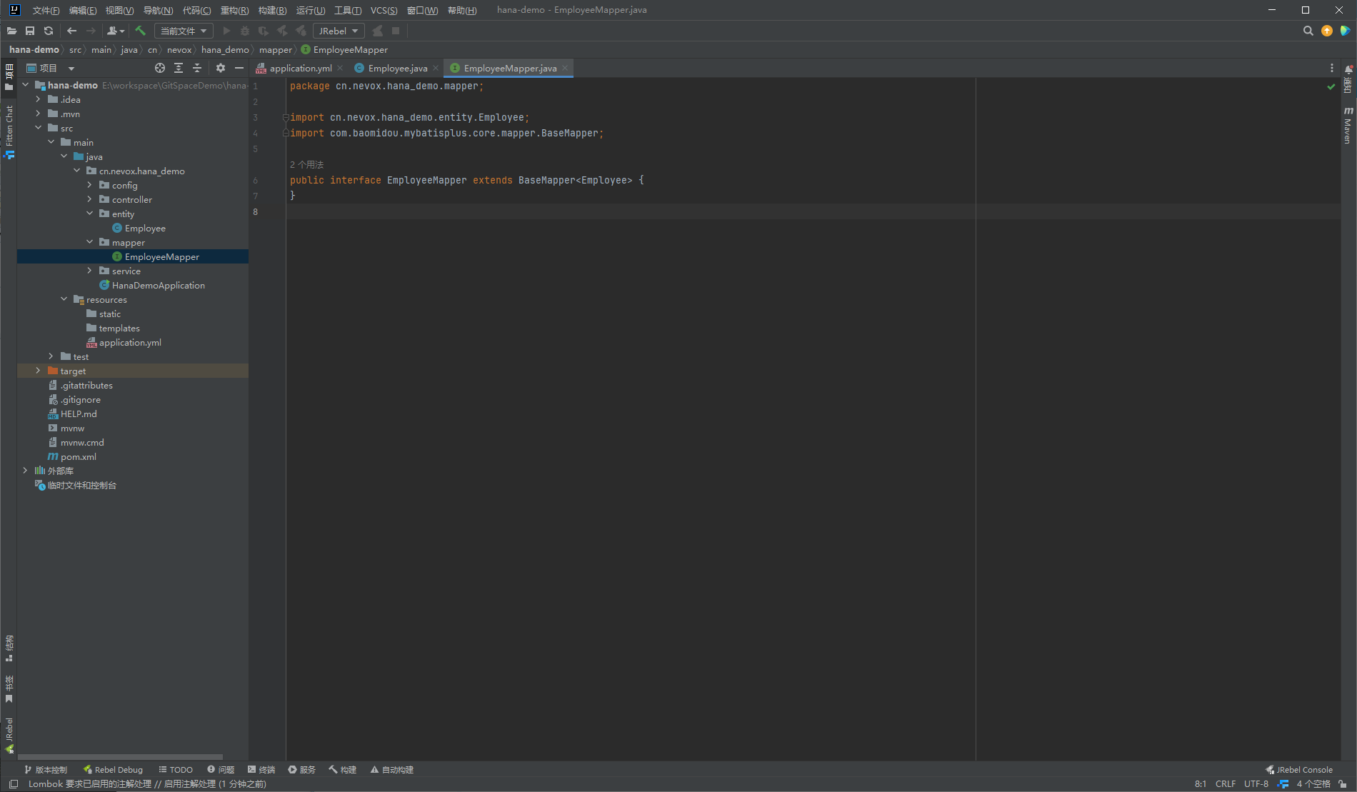
Task: Open the editor tabs more-options icon
Action: click(1331, 68)
